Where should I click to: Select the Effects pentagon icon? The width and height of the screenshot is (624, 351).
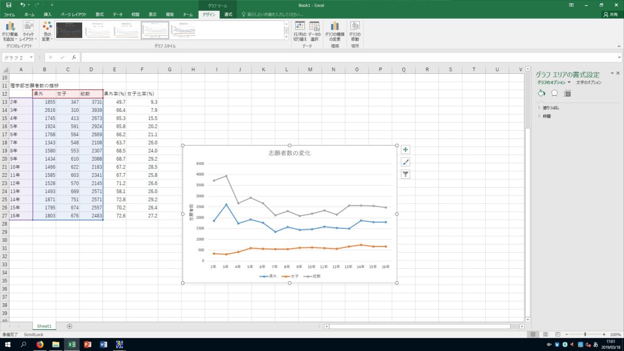tap(554, 93)
